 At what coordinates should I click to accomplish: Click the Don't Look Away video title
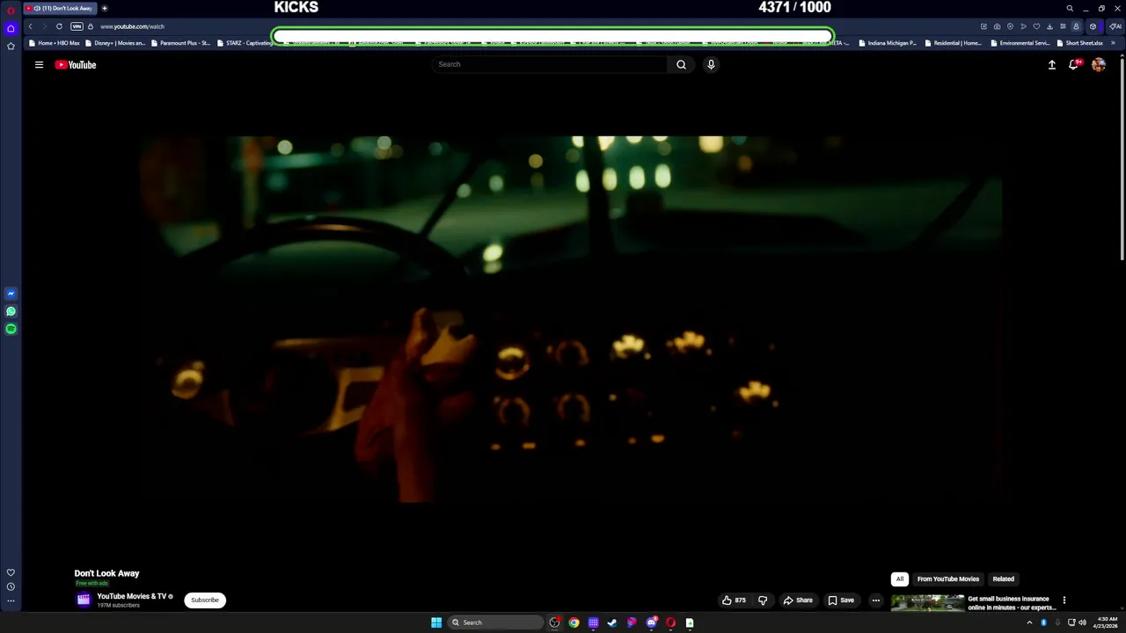coord(106,573)
